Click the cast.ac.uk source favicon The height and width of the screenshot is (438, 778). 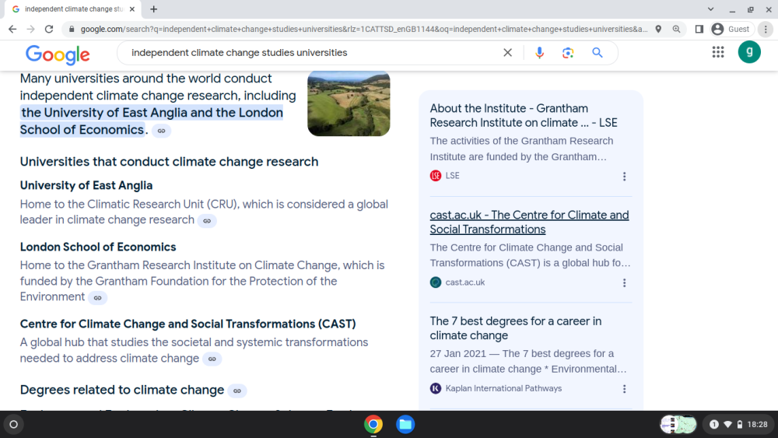point(436,282)
